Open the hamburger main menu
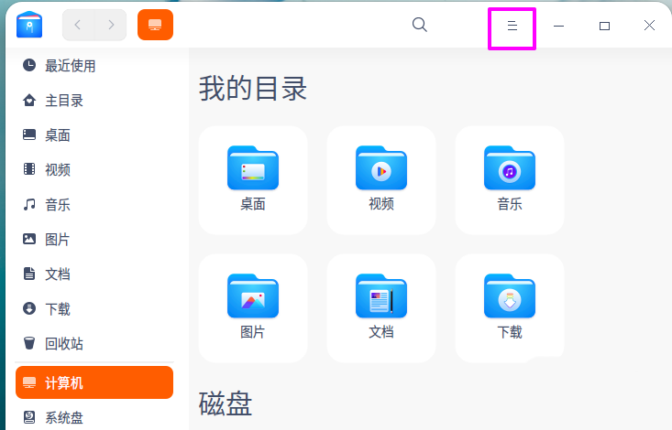This screenshot has height=430, width=672. click(x=512, y=27)
